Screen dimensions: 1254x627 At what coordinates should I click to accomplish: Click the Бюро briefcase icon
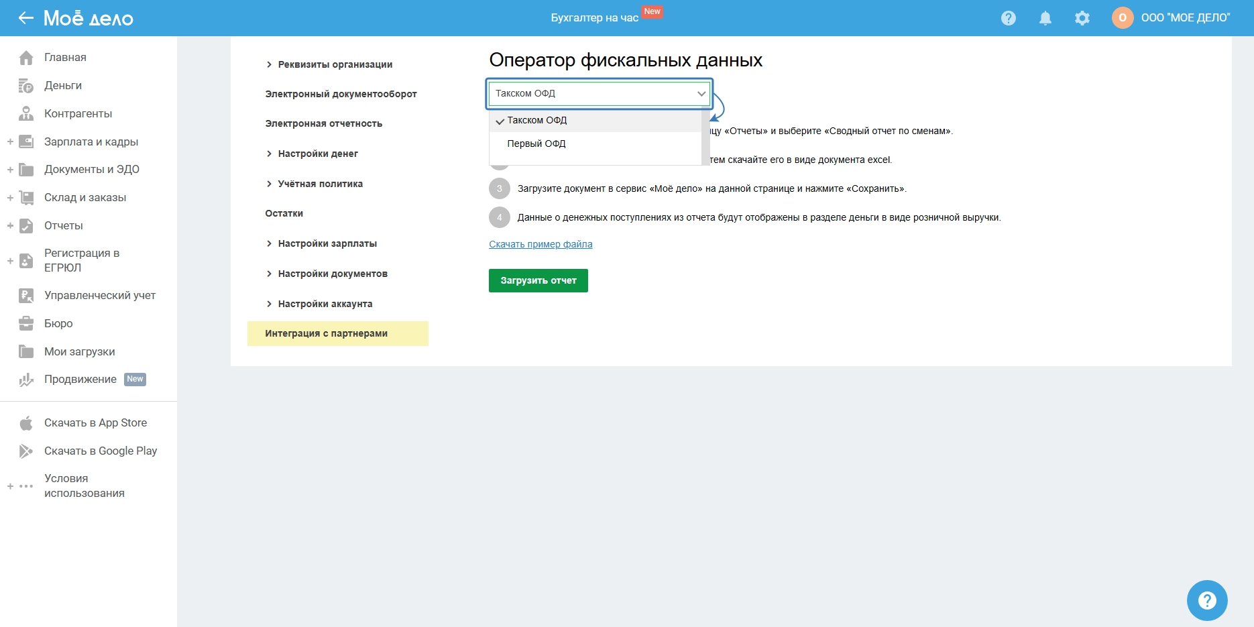point(26,324)
